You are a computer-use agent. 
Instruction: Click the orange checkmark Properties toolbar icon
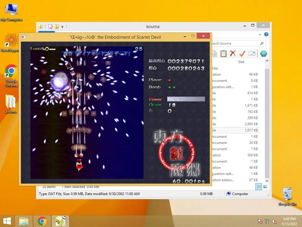click(242, 53)
